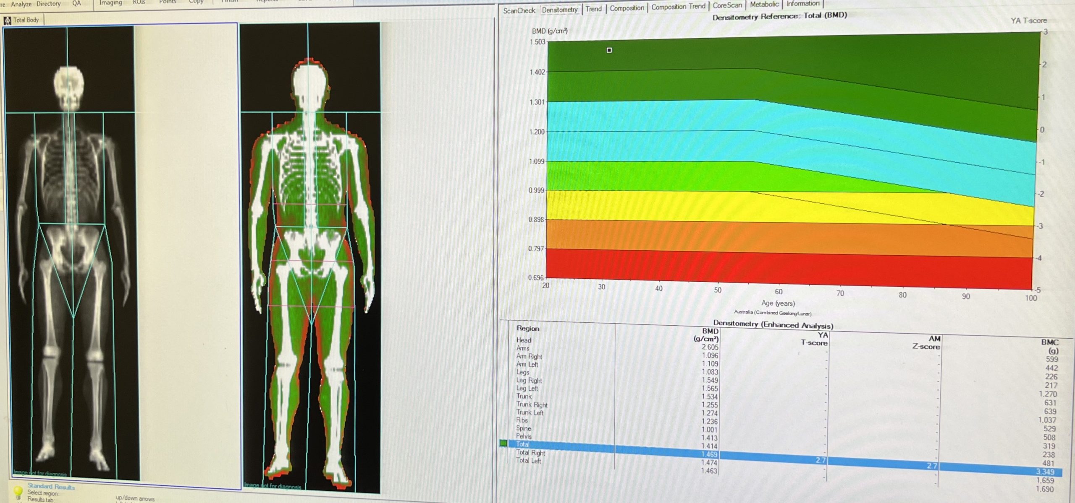Switch to the Trend tab
Screen dimensions: 1075x503
[593, 8]
